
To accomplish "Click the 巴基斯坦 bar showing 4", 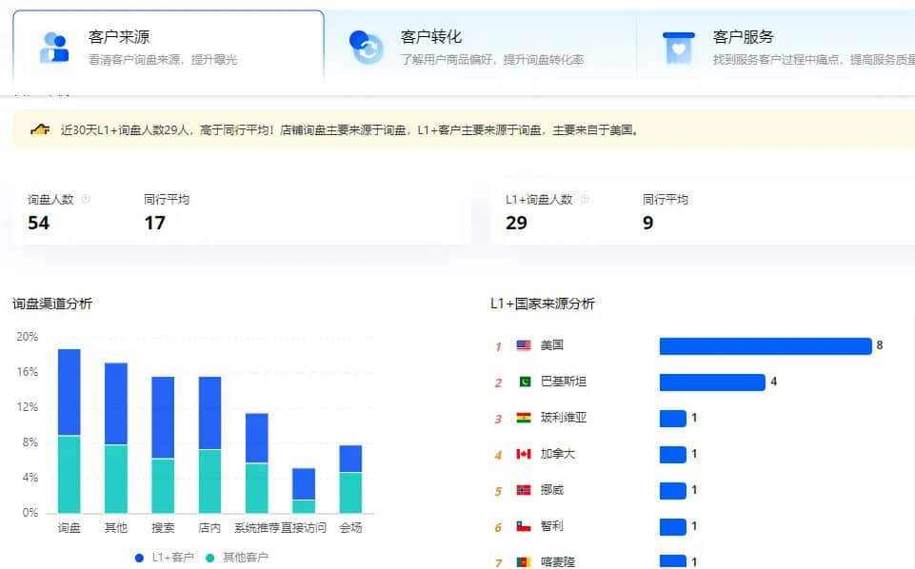I will point(711,382).
